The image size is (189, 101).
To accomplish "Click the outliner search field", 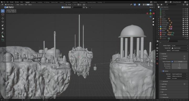I will pos(171,4).
